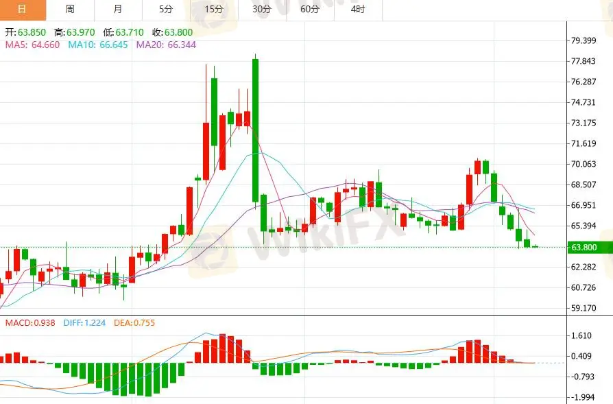Click the MA20: 66.344 label

(166, 45)
